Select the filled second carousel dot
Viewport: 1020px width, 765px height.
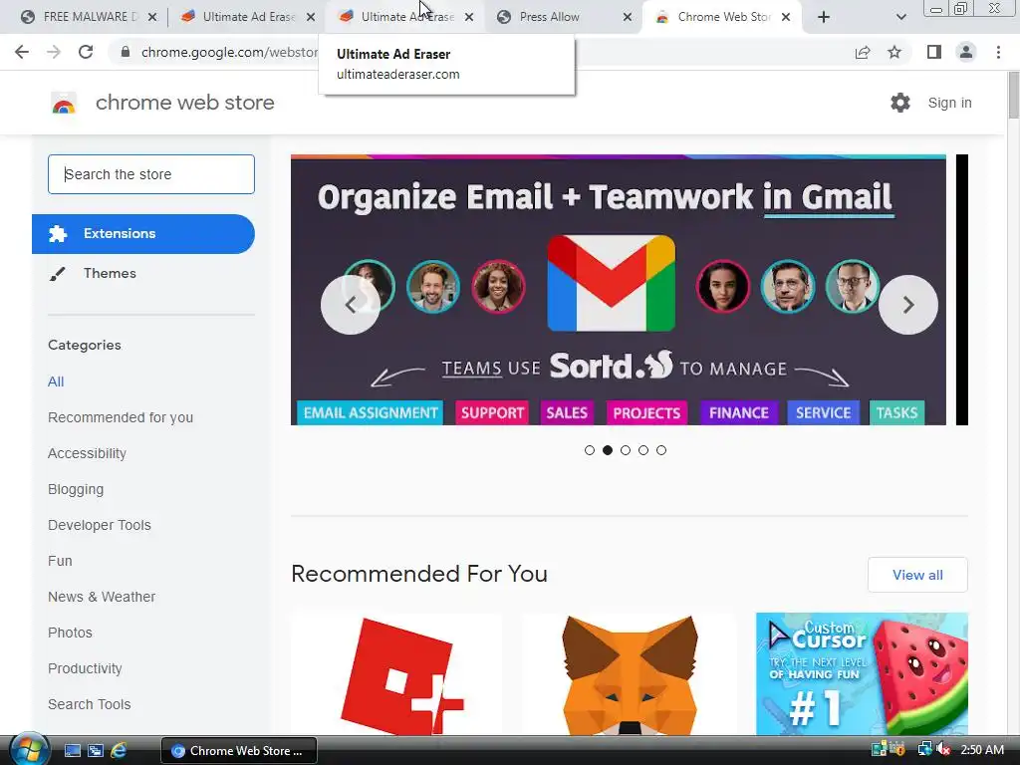pos(608,450)
